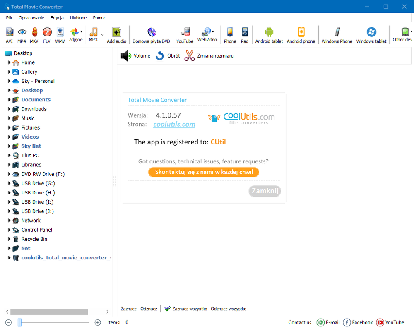Open the WebVideo dropdown arrow
The height and width of the screenshot is (331, 414).
click(213, 32)
